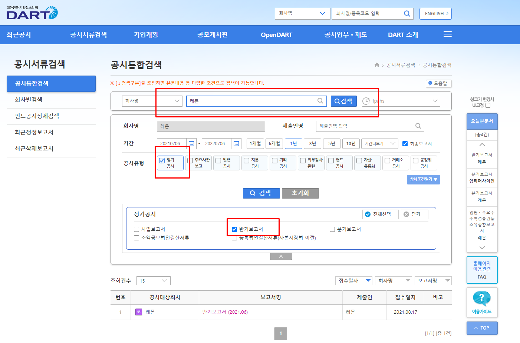Click the ENGLISH button
Viewport: 520px width, 343px height.
(x=435, y=14)
